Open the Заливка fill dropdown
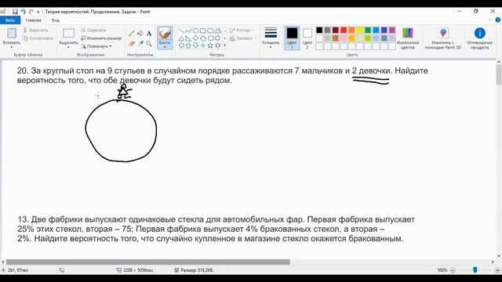This screenshot has height=282, width=502. pyautogui.click(x=243, y=38)
